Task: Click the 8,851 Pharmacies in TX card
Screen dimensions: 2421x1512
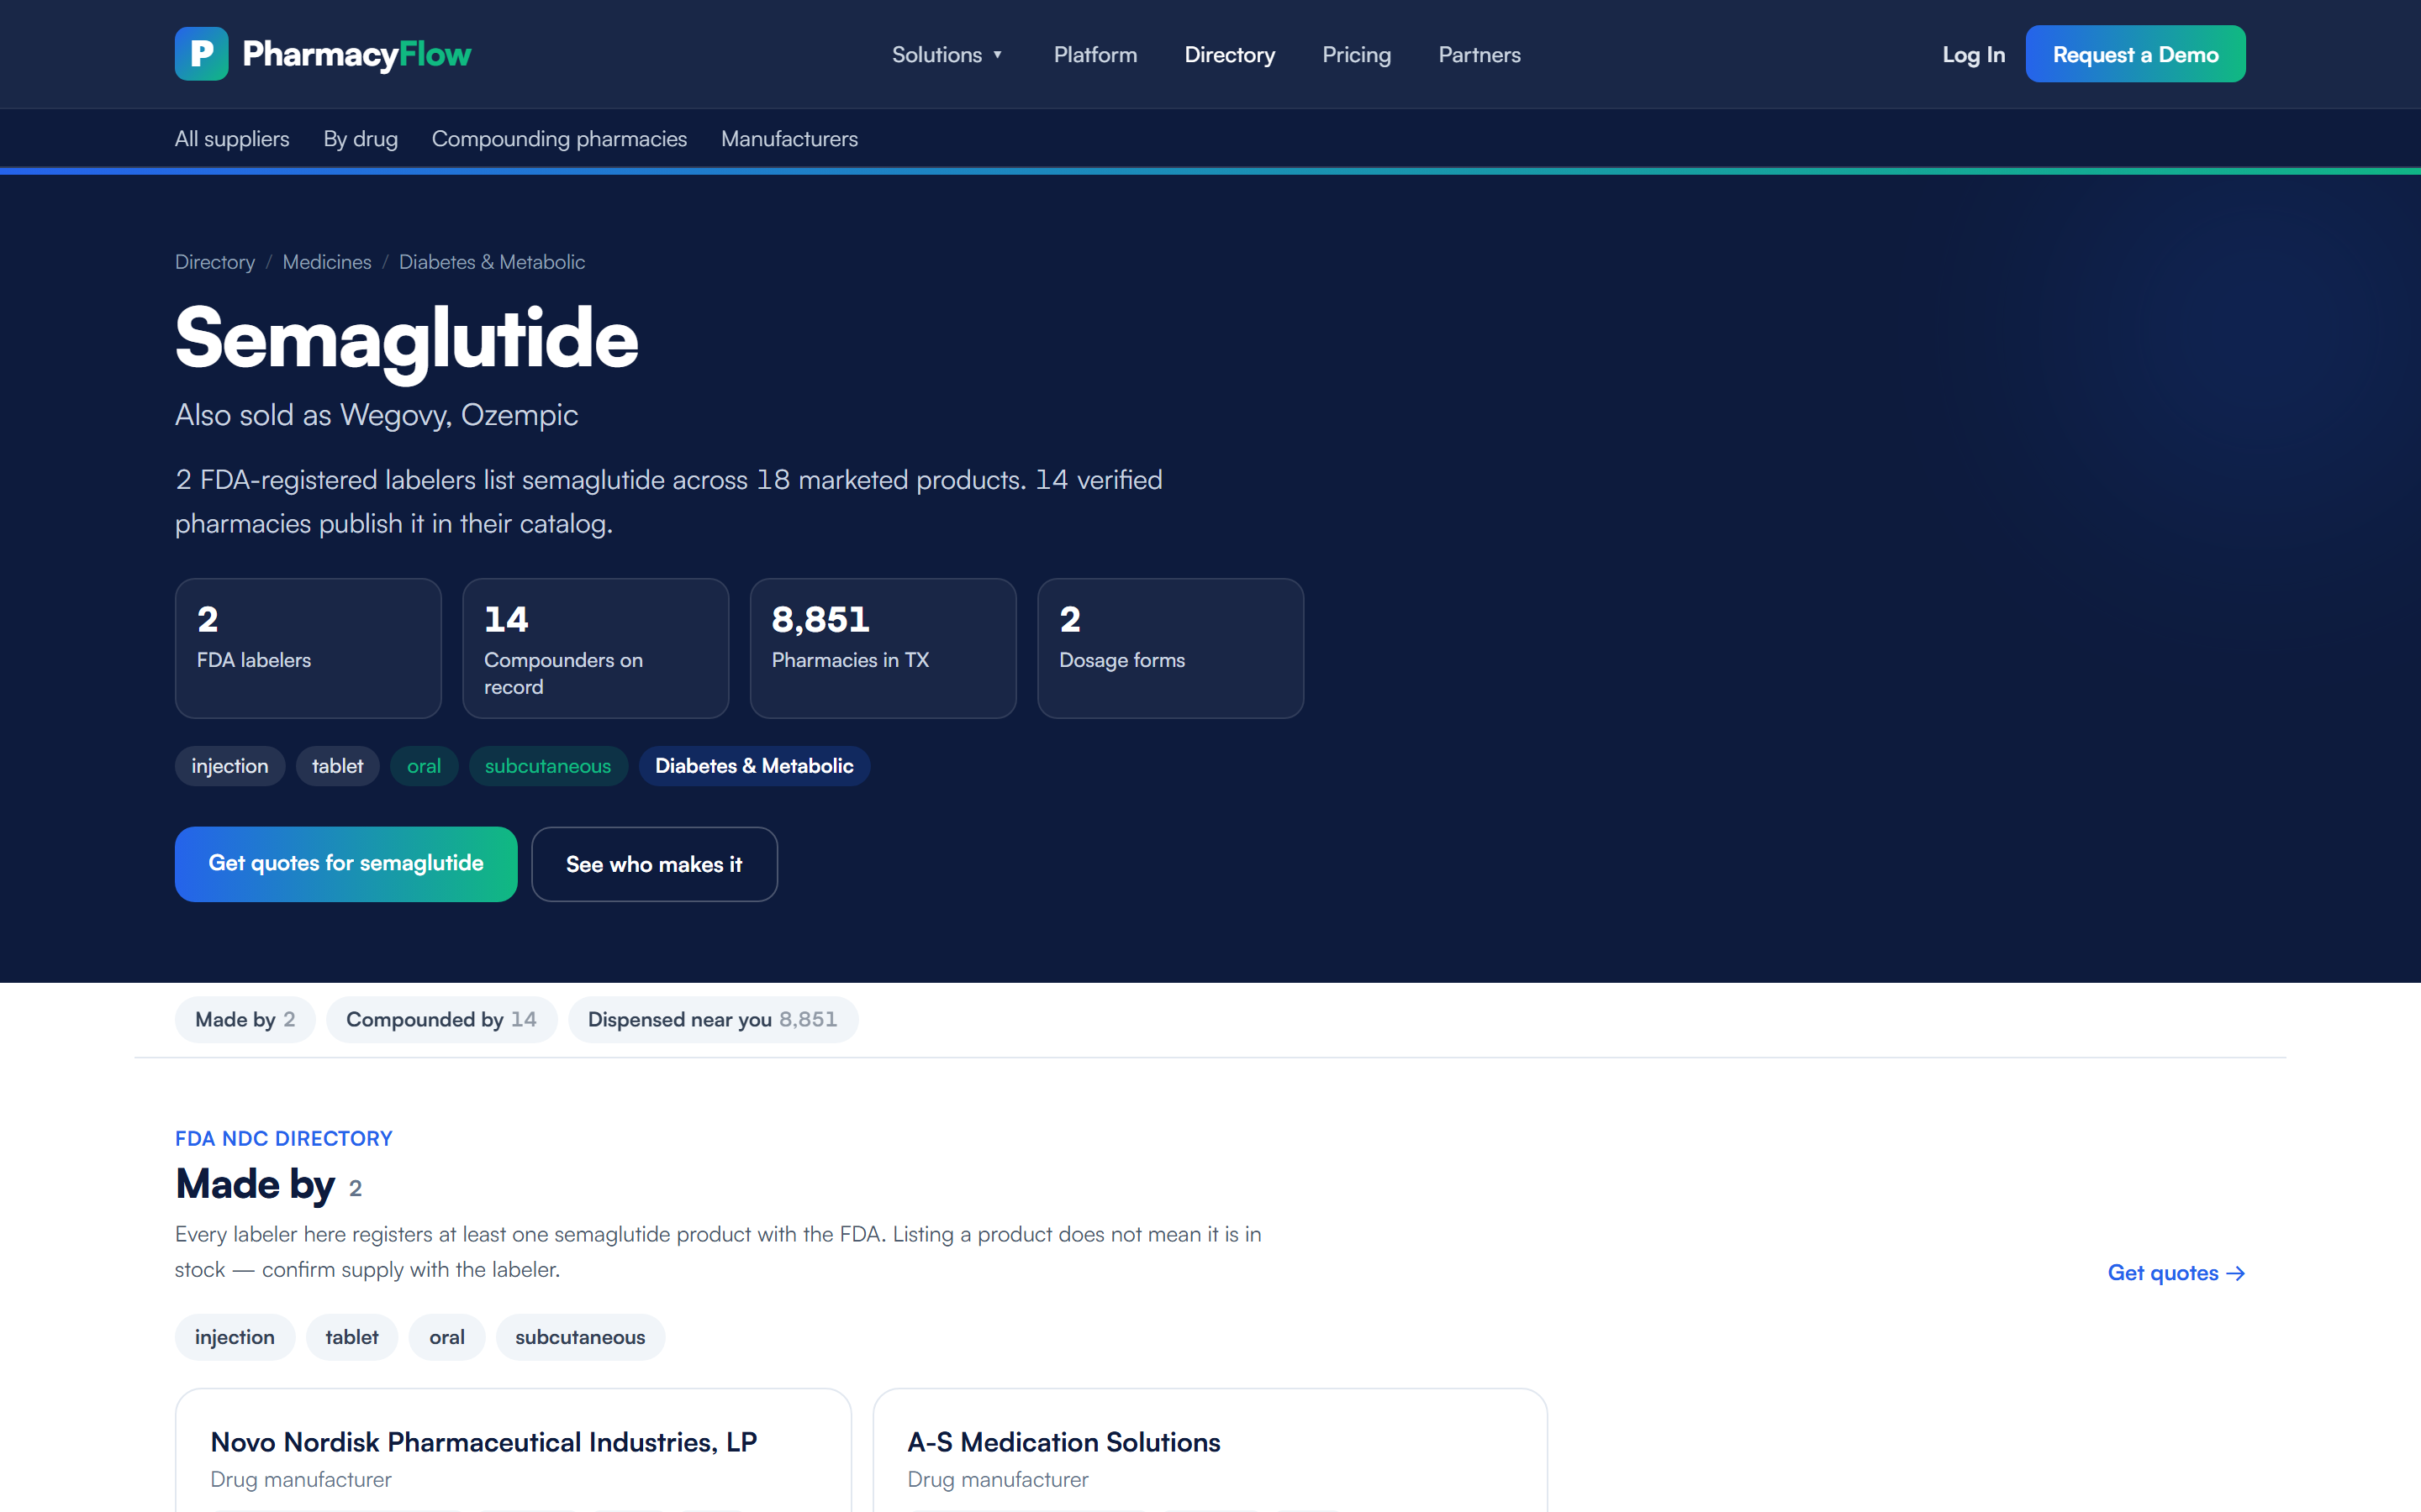Action: (x=883, y=648)
